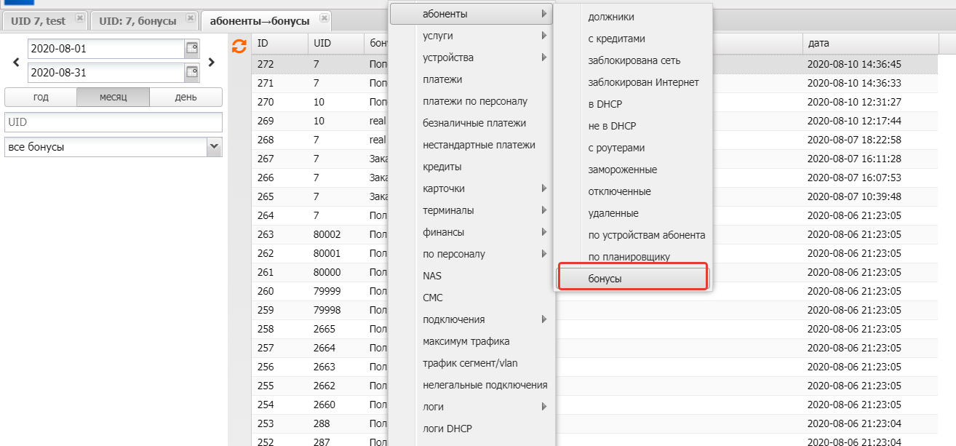Choose 'бонусы' in the абоненты submenu
The width and height of the screenshot is (956, 446).
point(632,279)
